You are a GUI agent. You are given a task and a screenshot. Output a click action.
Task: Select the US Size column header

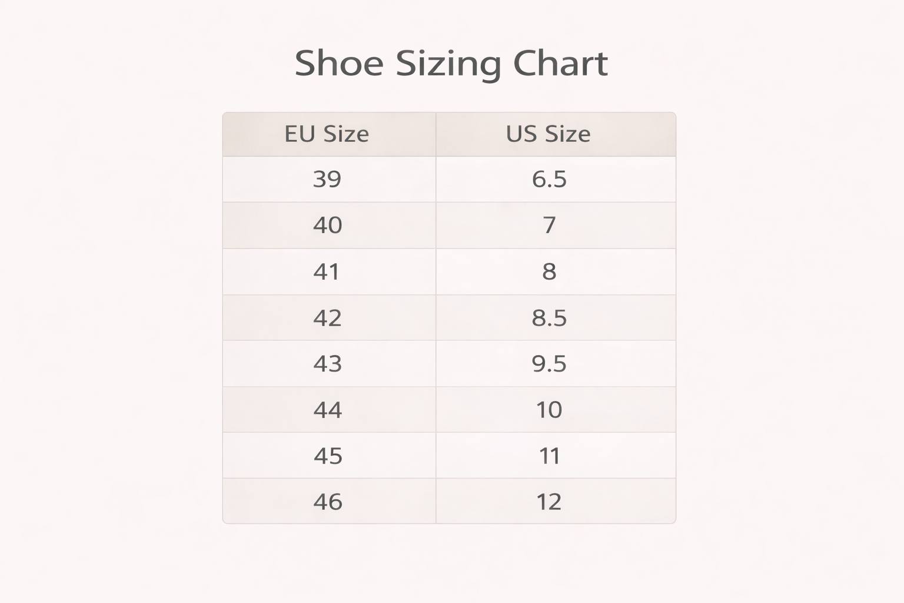point(549,134)
